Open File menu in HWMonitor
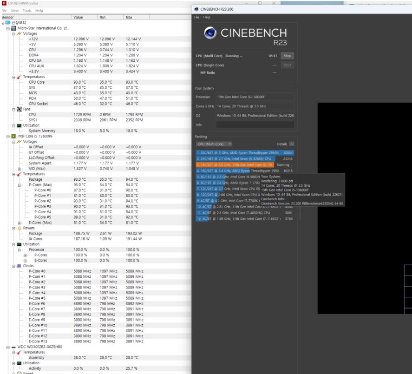The image size is (412, 374). [x=4, y=11]
